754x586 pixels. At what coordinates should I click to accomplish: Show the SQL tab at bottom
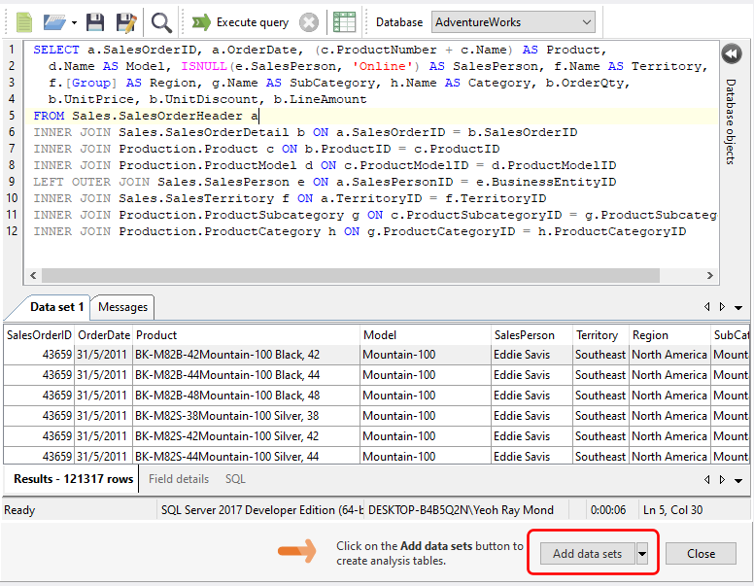point(235,479)
